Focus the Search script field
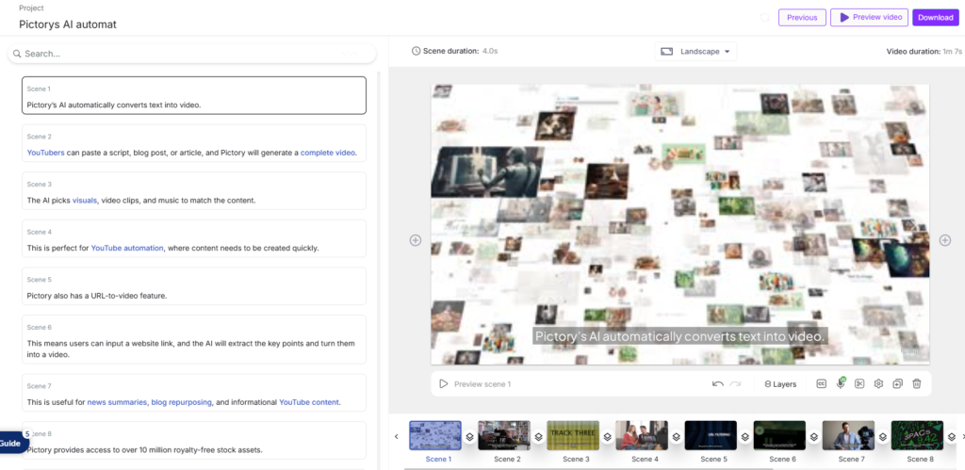Screen dimensions: 965x470 point(192,54)
